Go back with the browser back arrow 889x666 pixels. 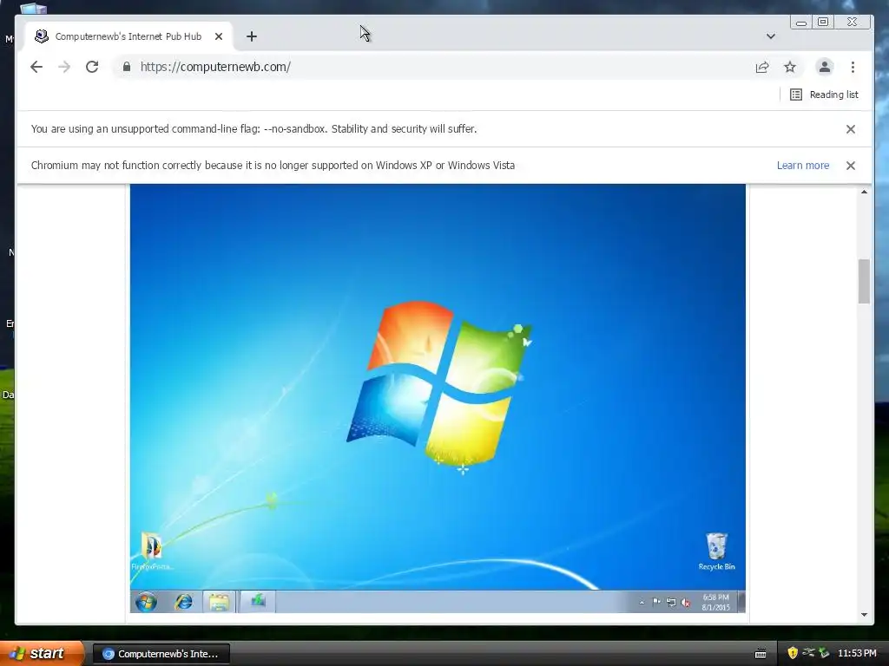(x=36, y=67)
